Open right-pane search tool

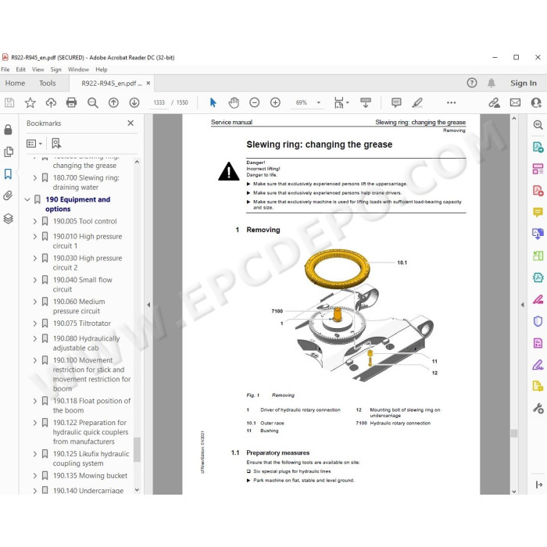tap(538, 124)
